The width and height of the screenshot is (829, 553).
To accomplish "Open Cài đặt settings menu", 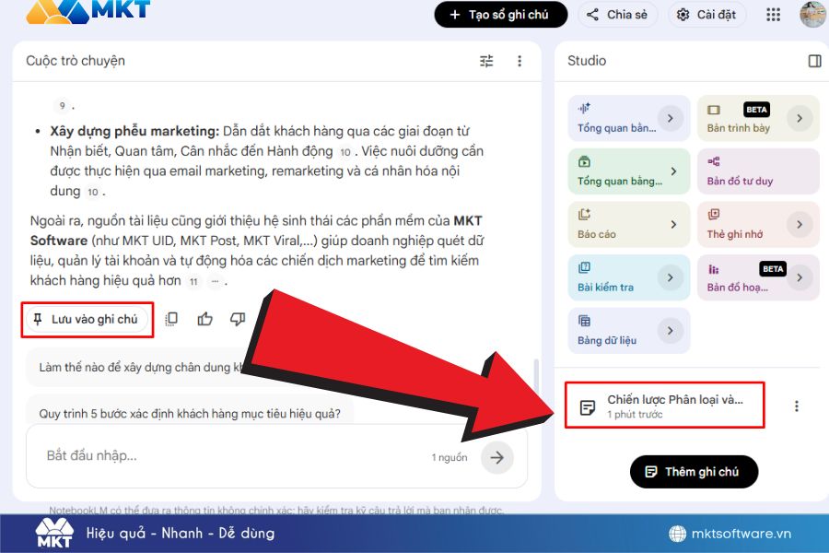I will (707, 15).
